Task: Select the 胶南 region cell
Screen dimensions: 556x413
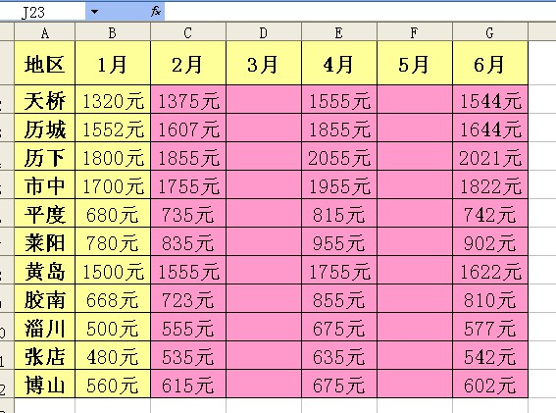Action: (45, 298)
